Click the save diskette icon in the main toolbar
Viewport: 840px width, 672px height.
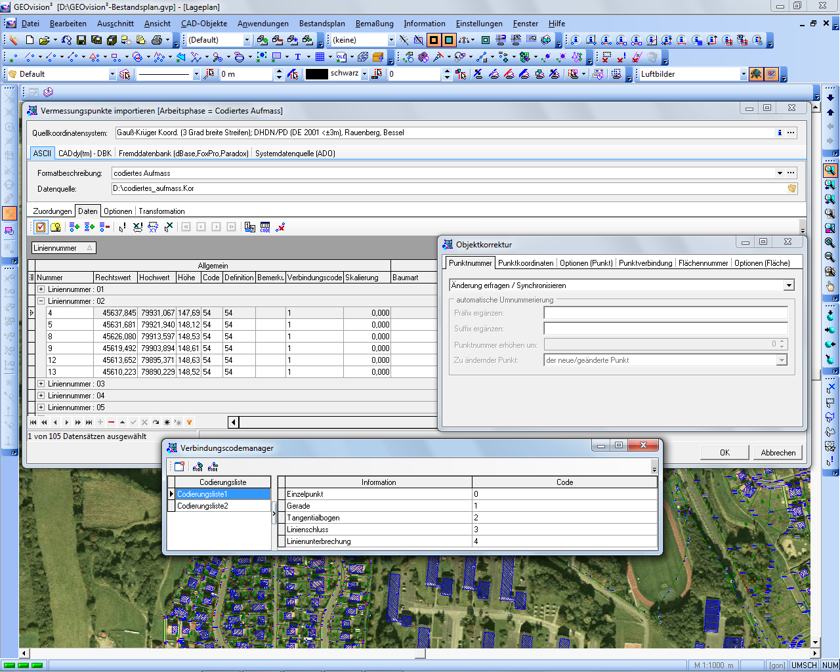tap(81, 40)
